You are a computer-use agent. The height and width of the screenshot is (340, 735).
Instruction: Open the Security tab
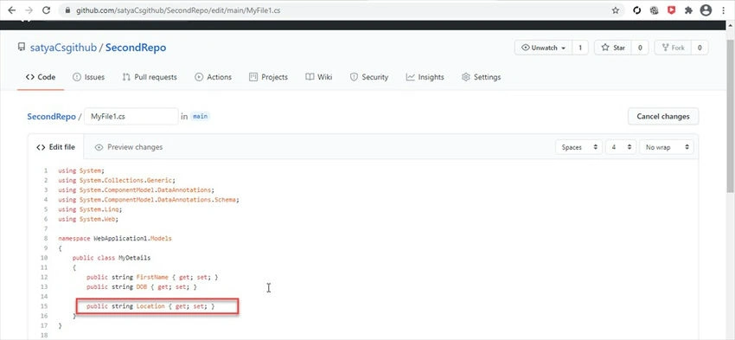pyautogui.click(x=369, y=77)
